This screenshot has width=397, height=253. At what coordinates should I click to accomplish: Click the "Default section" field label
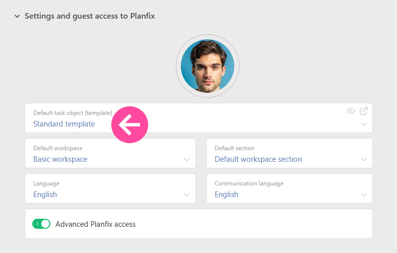[234, 148]
